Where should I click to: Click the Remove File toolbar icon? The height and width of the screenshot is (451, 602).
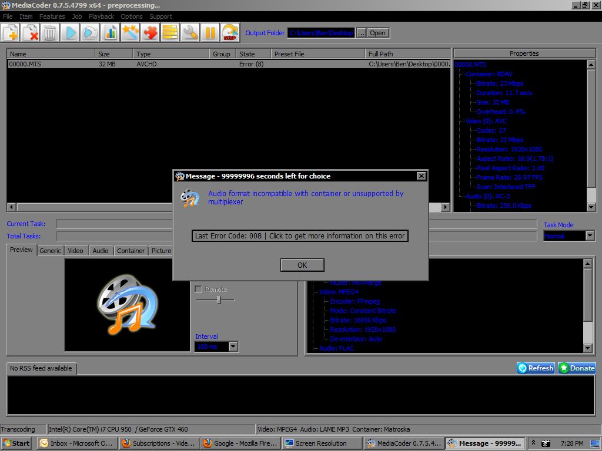31,33
